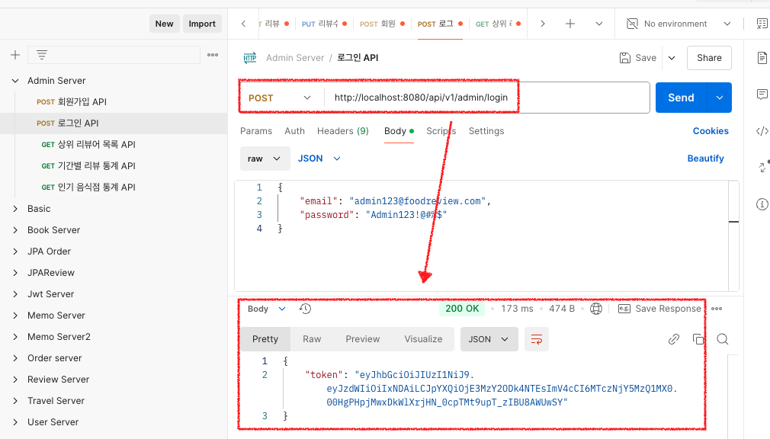Expand the User Server collection

[15, 422]
